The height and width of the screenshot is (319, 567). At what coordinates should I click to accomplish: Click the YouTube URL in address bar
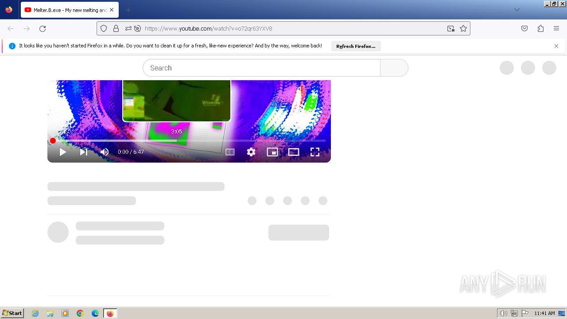tap(209, 28)
